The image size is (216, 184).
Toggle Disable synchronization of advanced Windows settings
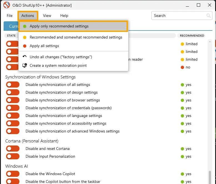tap(13, 131)
